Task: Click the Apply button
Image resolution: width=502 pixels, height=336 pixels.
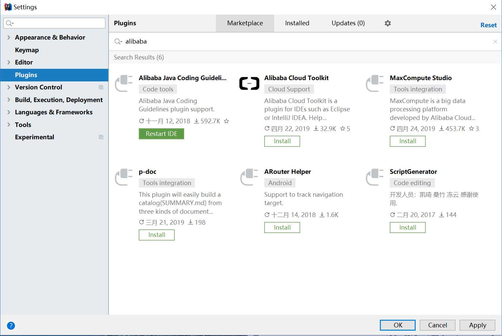Action: coord(477,325)
